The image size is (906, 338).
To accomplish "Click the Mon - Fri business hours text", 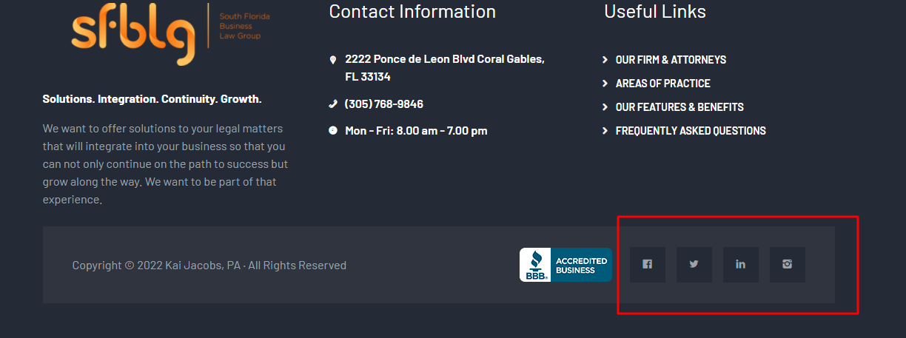I will pos(416,131).
